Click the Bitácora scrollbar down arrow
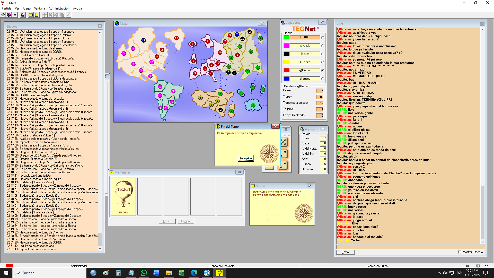 click(x=100, y=249)
